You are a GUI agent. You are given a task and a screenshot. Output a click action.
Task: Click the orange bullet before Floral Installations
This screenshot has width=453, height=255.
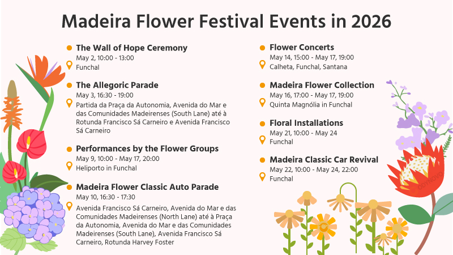point(262,124)
